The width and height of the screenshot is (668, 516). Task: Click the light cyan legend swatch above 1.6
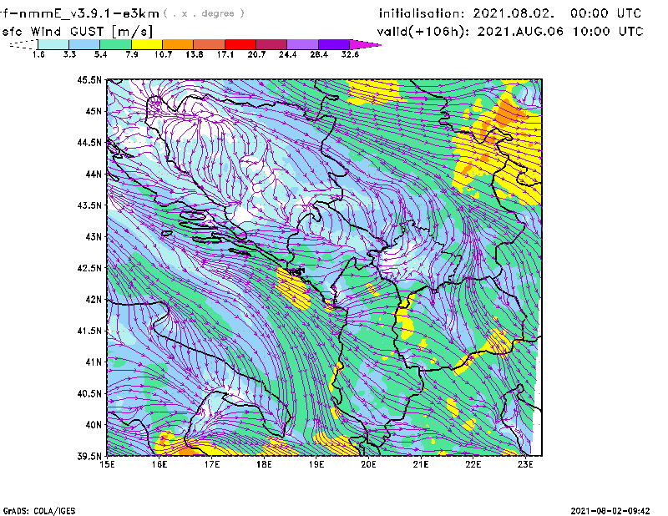(53, 44)
